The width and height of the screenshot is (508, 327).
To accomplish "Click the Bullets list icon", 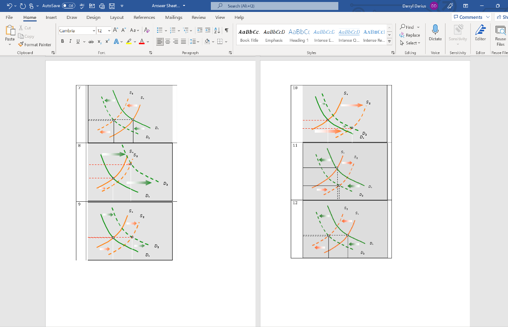I will click(160, 30).
